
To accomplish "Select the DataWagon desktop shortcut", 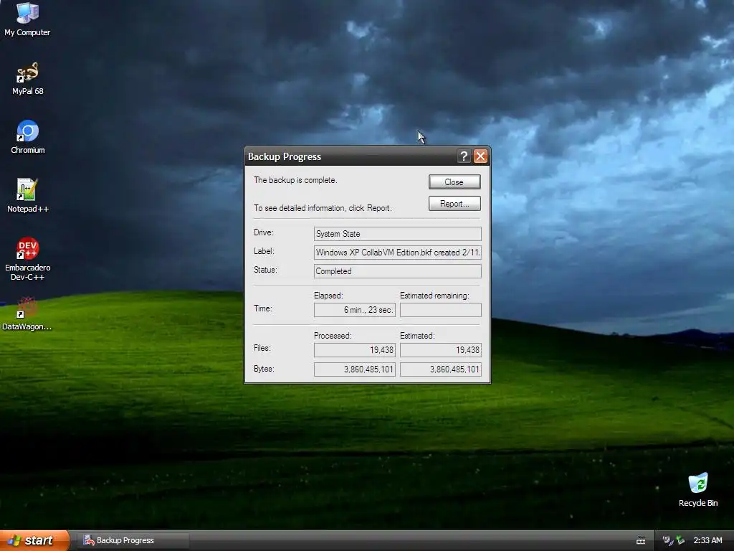I will pos(27,314).
